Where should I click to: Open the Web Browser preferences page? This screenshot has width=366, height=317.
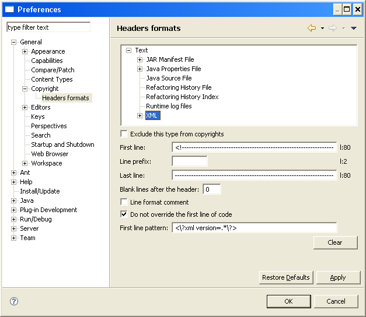click(50, 154)
